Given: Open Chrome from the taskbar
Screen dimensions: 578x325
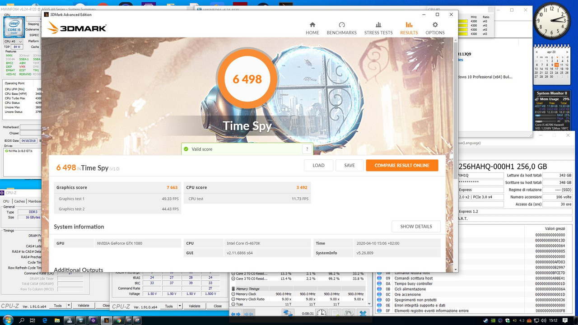Looking at the screenshot, I should (118, 320).
